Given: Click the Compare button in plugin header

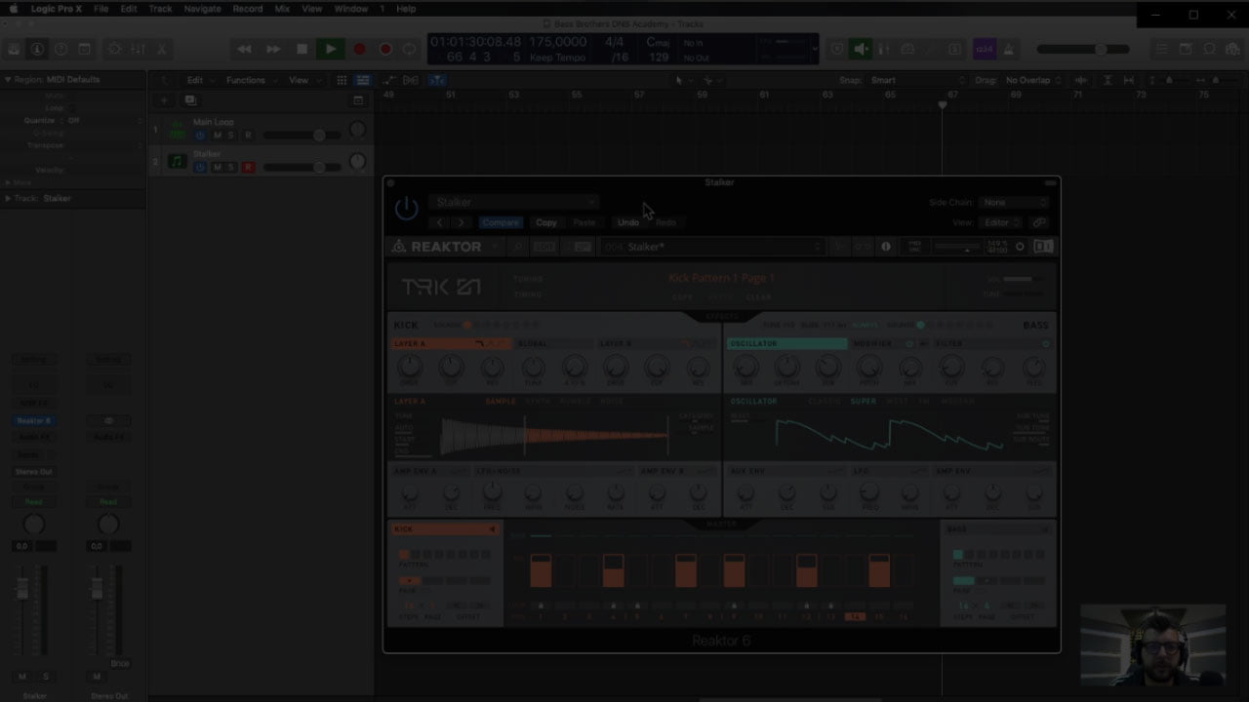Looking at the screenshot, I should click(501, 222).
